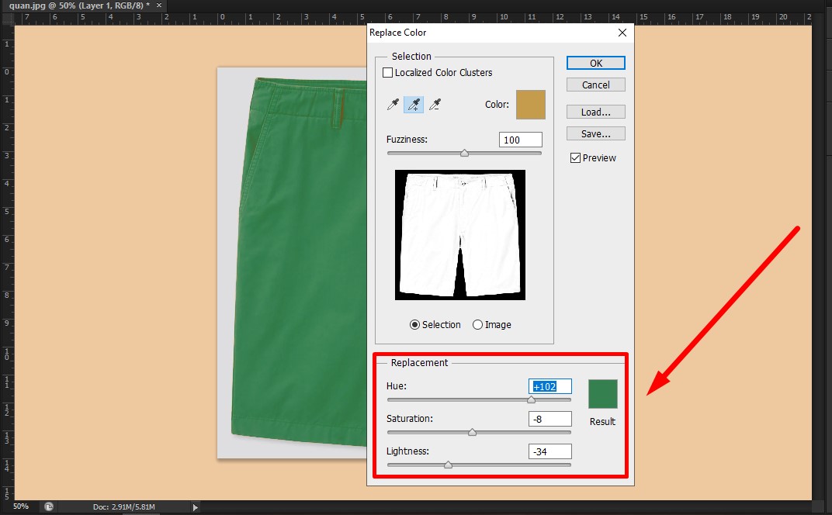Load saved Replace Color settings
832x515 pixels.
click(595, 112)
